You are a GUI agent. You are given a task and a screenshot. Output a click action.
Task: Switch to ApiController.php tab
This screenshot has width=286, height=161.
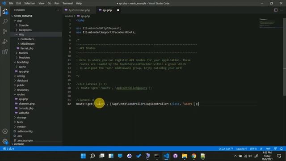[79, 10]
